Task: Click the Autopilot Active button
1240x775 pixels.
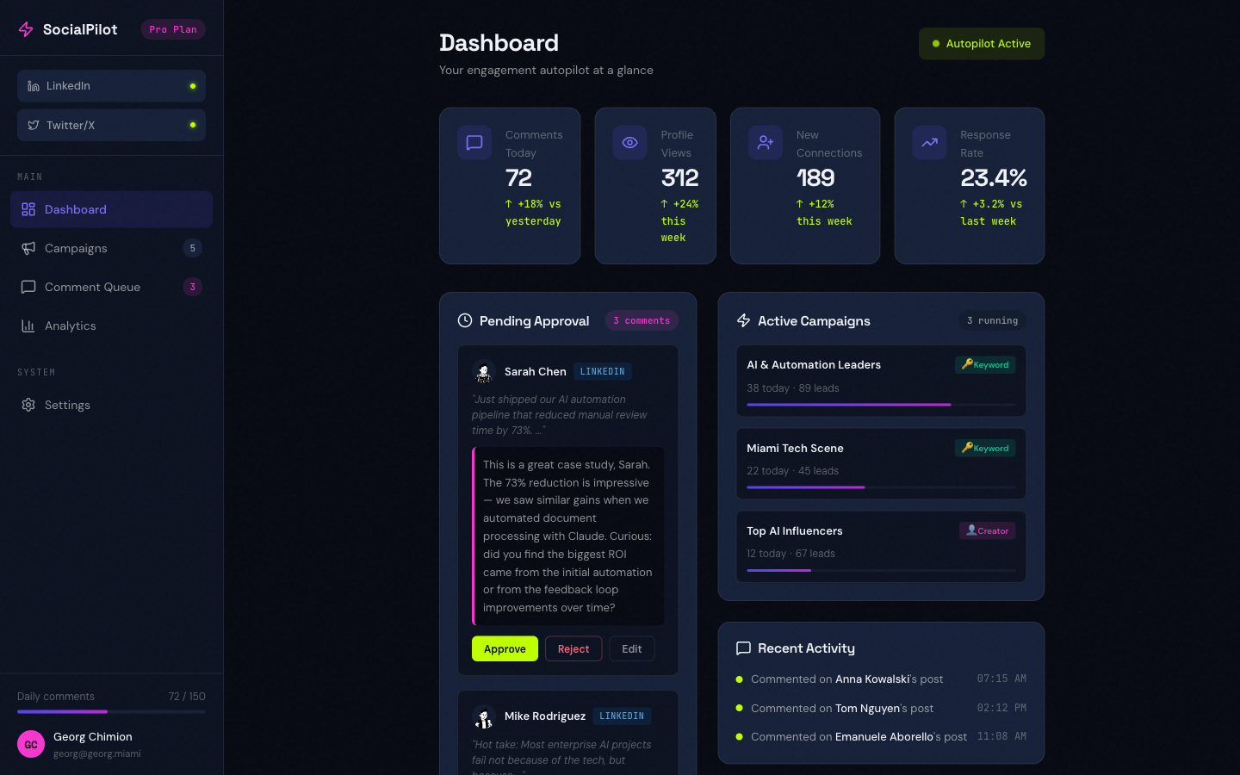Action: pos(982,44)
